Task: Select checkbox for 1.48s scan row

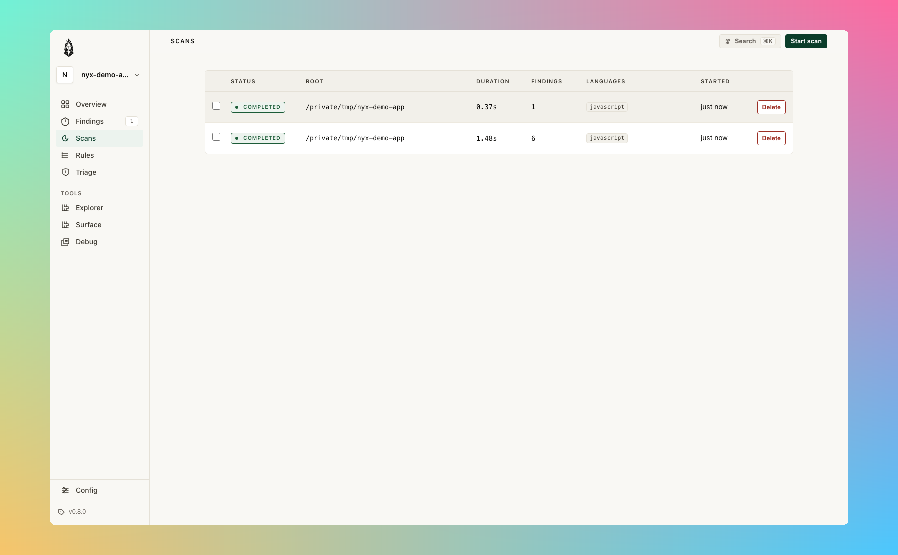Action: (216, 137)
